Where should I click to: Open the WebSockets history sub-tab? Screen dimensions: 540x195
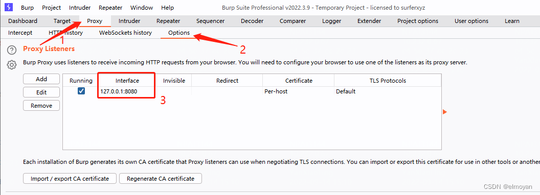tap(125, 33)
